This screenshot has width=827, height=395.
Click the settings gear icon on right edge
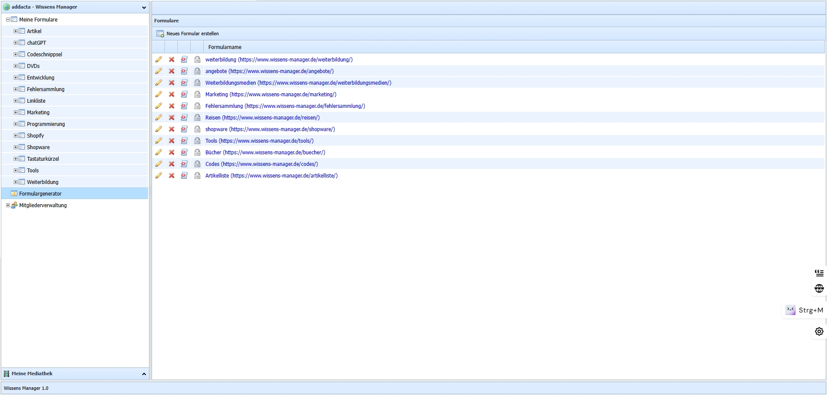point(819,331)
